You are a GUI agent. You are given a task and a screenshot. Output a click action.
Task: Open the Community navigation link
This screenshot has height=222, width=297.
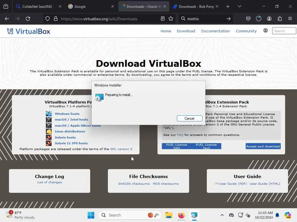(x=246, y=31)
